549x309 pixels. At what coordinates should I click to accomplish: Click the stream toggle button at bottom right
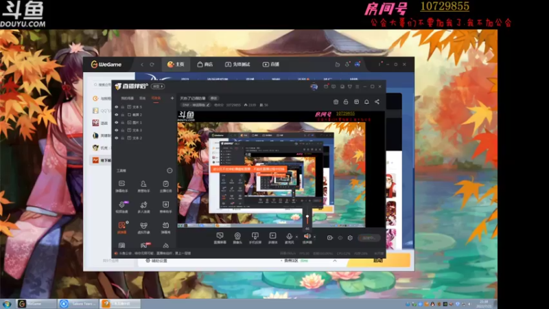[369, 238]
